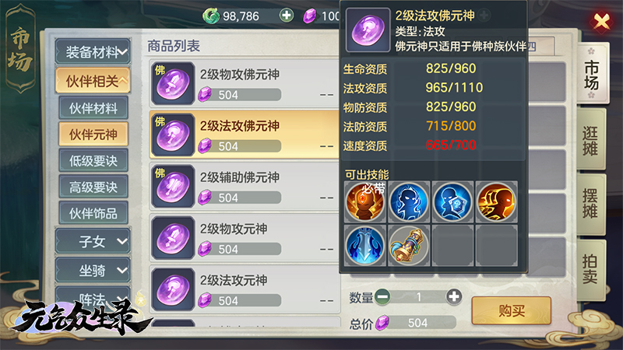Open the 低级要诀 subcategory

[x=93, y=161]
